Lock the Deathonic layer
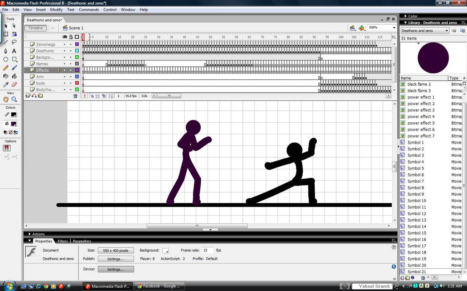This screenshot has height=291, width=467. click(71, 51)
